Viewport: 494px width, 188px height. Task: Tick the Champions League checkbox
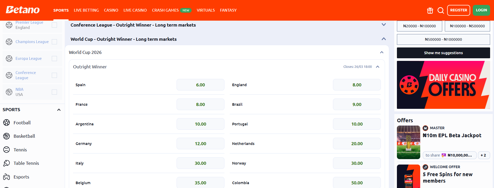(54, 42)
